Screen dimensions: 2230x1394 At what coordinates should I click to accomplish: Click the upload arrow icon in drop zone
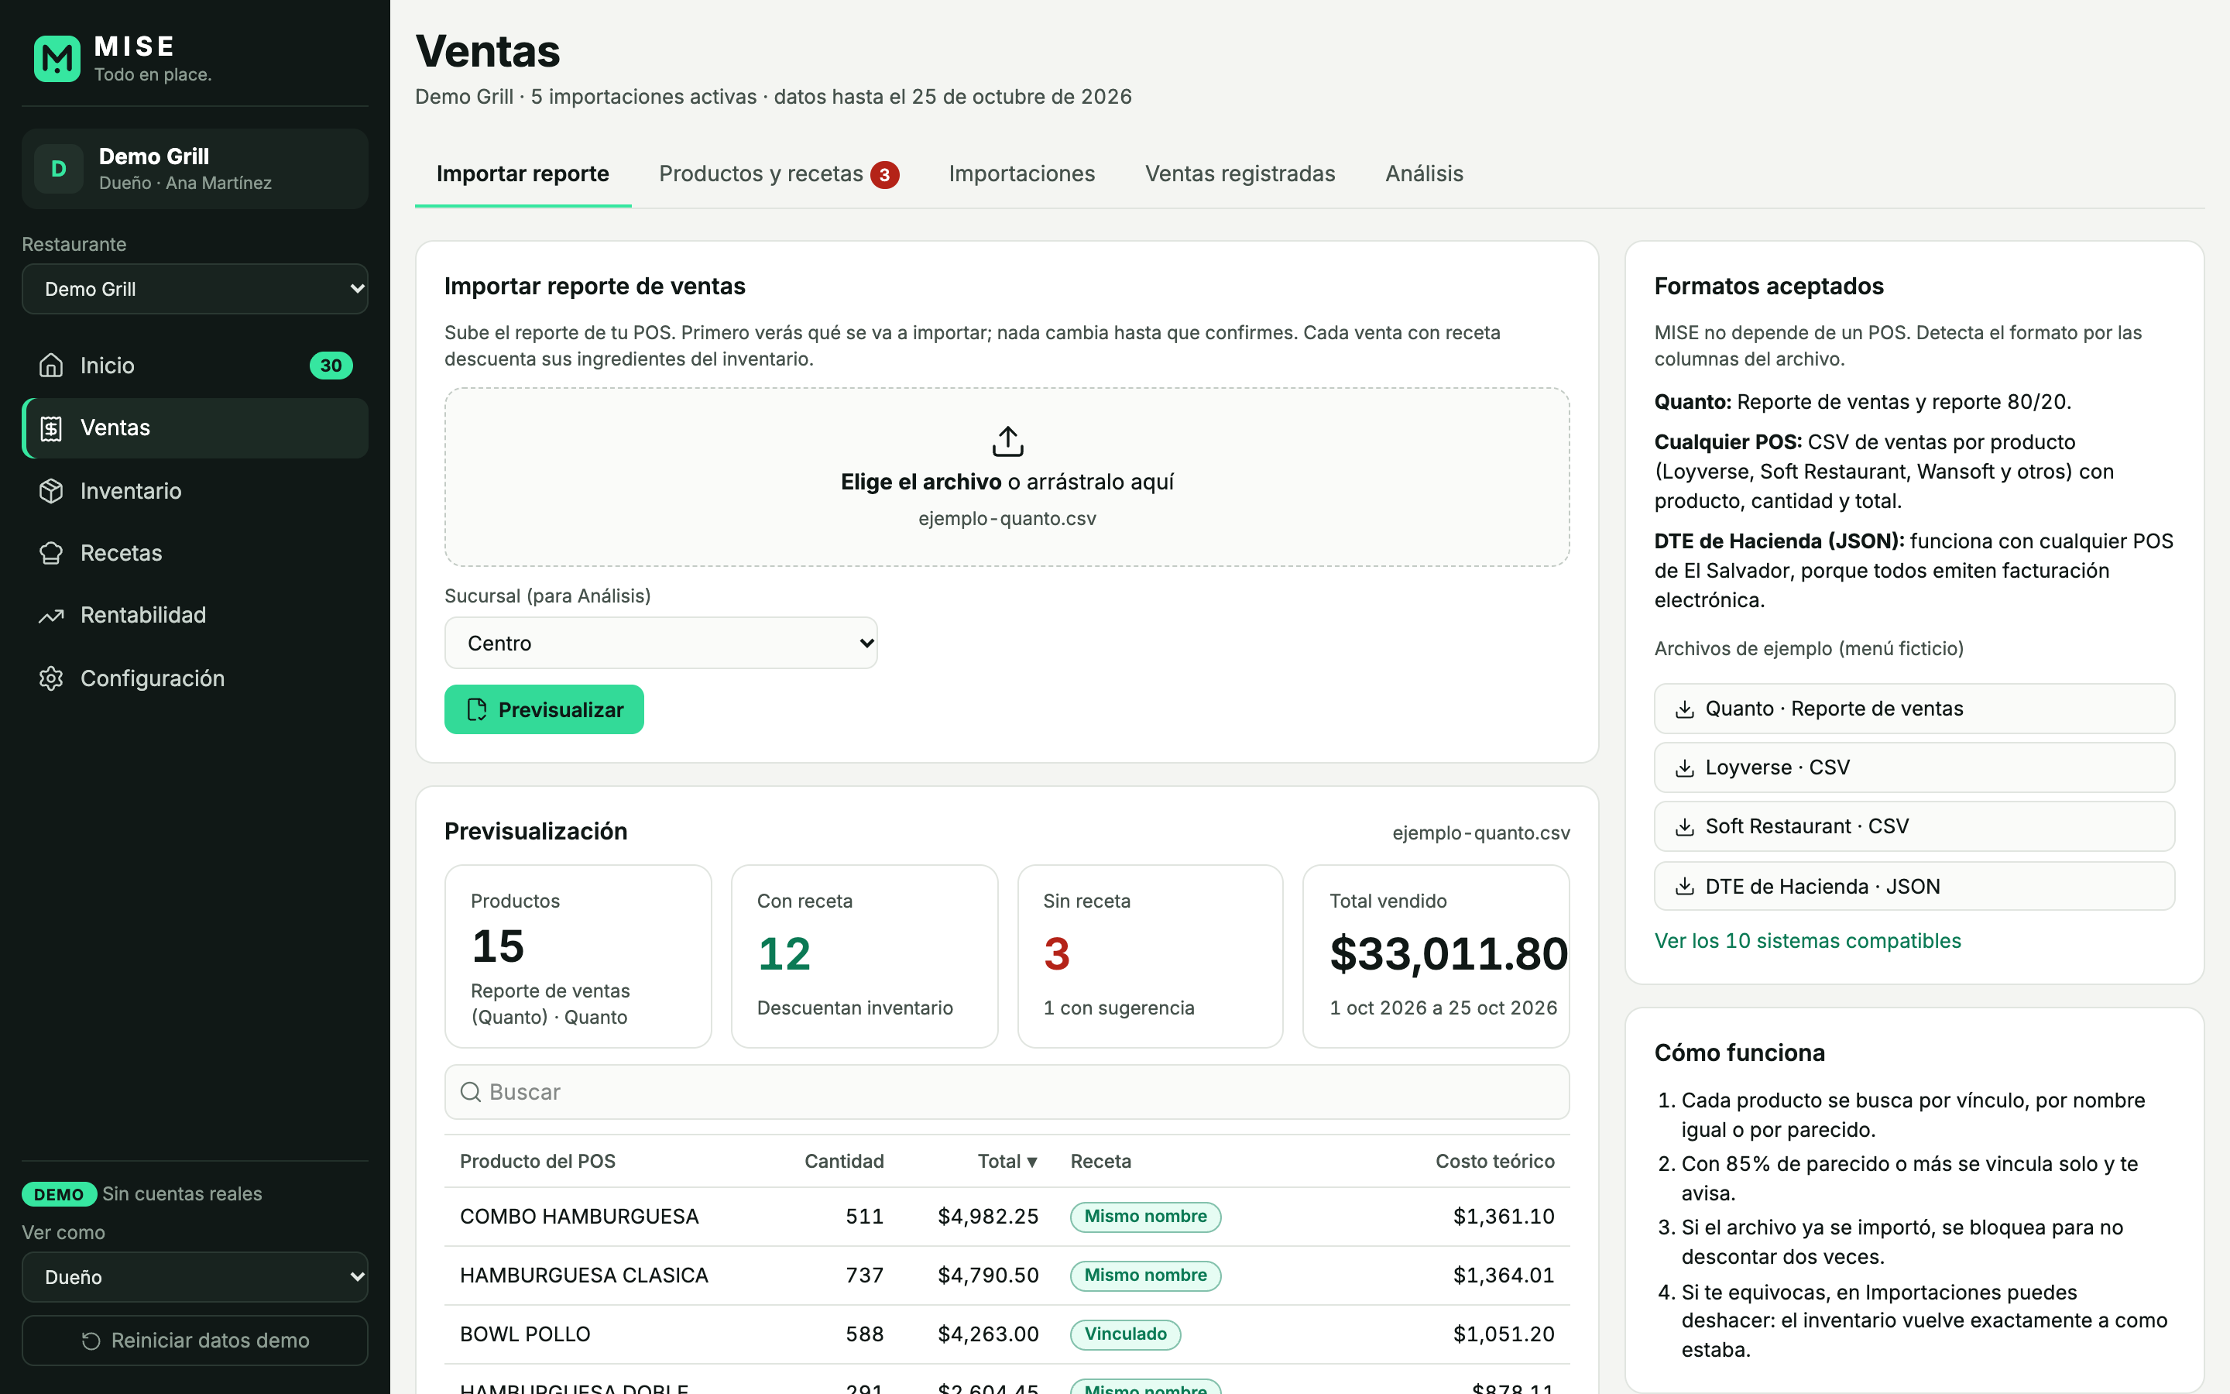[x=1007, y=441]
